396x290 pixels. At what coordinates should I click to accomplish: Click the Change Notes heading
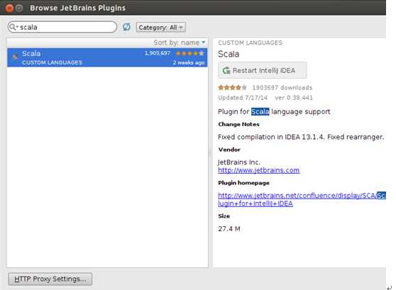239,124
